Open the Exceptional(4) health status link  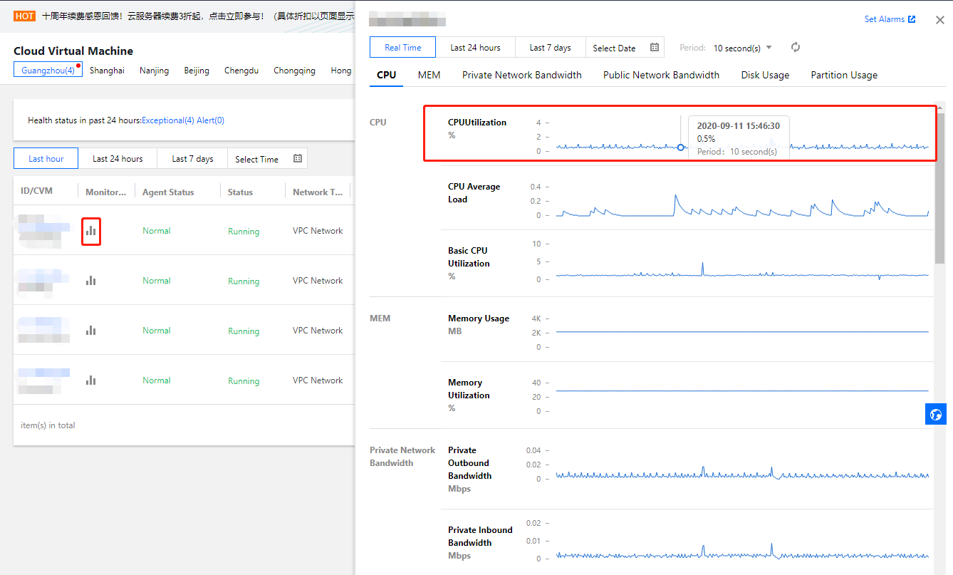tap(168, 120)
